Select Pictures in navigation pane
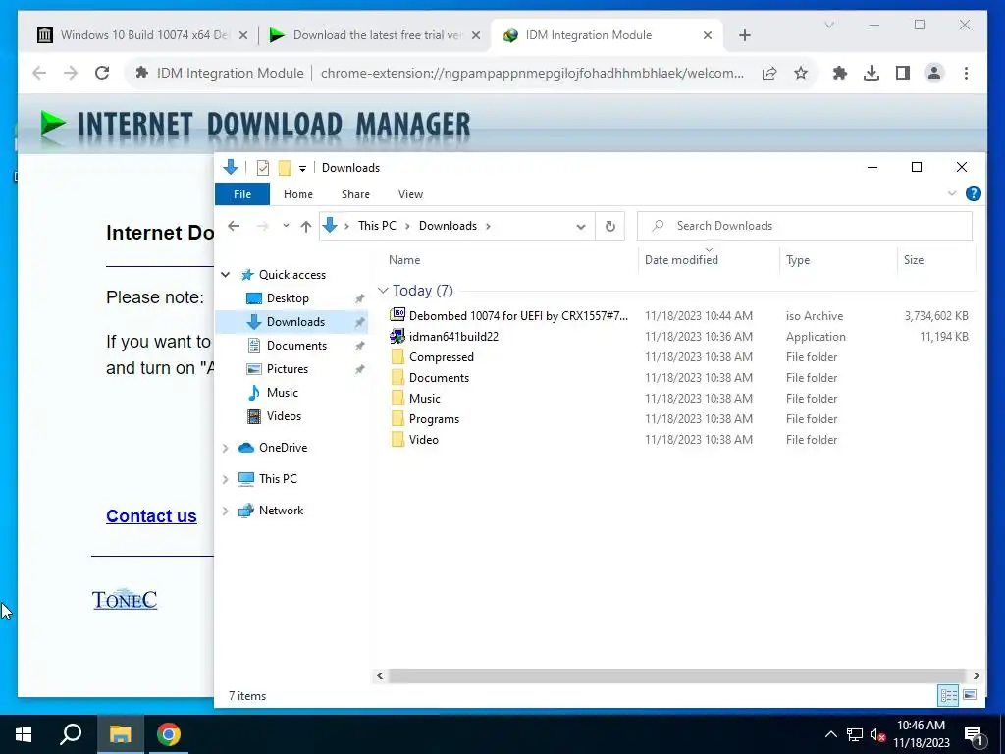 tap(288, 369)
